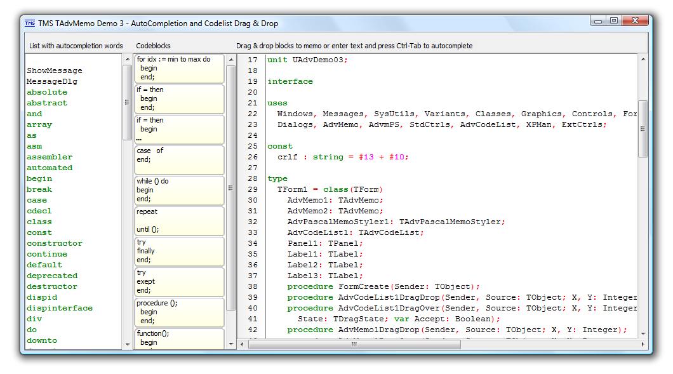Select the word 'assembler' in the list
Screen dimensions: 673x374
tap(50, 157)
